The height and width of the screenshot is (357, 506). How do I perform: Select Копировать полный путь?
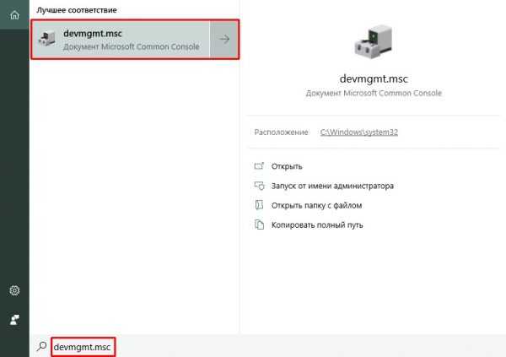coord(317,224)
